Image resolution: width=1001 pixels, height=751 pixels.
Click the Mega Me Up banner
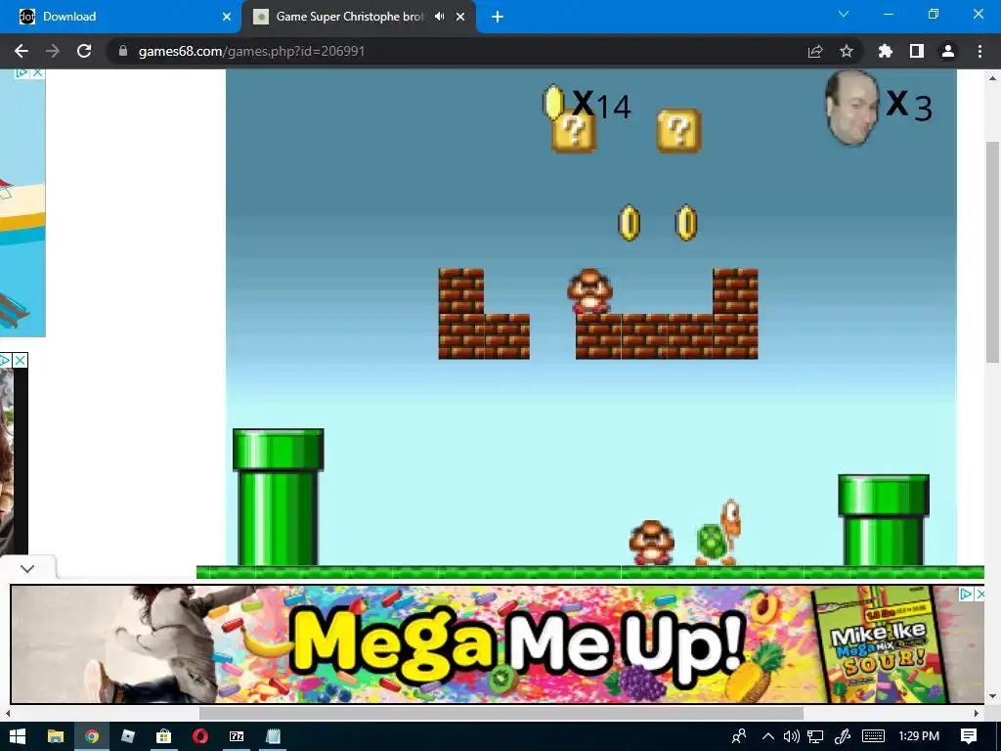point(497,644)
